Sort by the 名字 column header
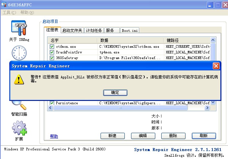This screenshot has height=159, width=228. pyautogui.click(x=72, y=40)
